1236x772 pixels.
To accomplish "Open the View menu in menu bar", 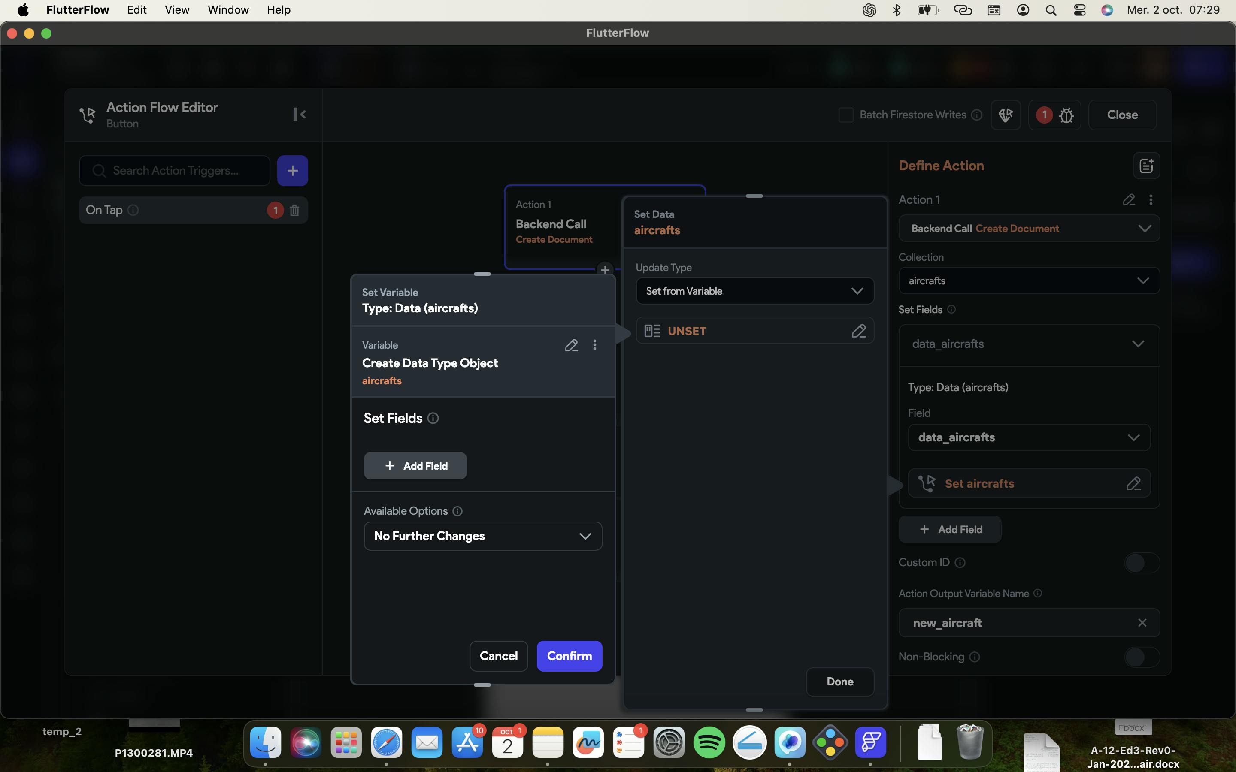I will click(x=177, y=10).
